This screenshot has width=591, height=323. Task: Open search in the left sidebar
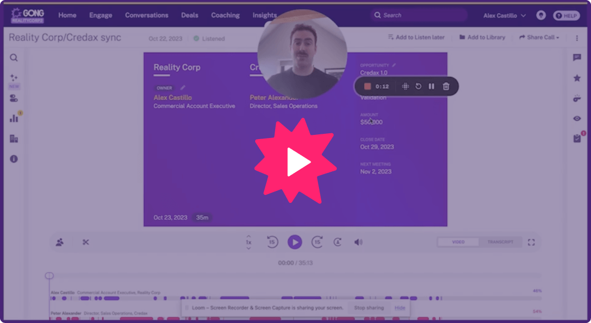coord(14,57)
